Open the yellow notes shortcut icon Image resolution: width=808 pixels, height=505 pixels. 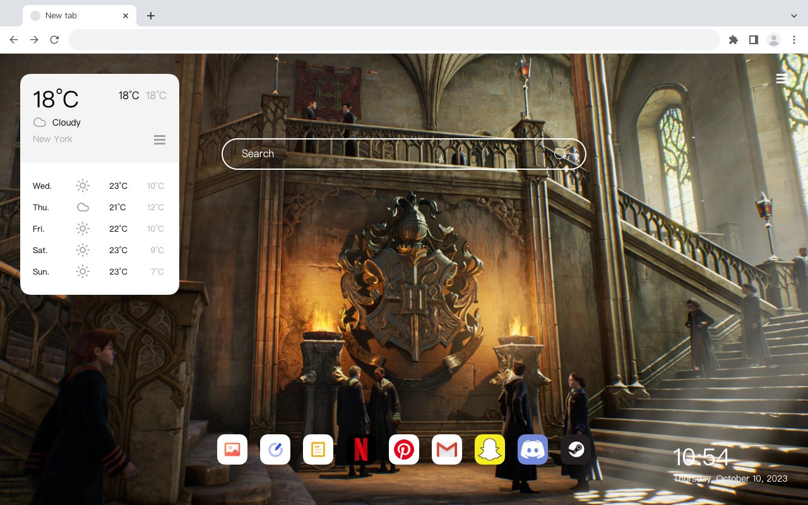(318, 449)
